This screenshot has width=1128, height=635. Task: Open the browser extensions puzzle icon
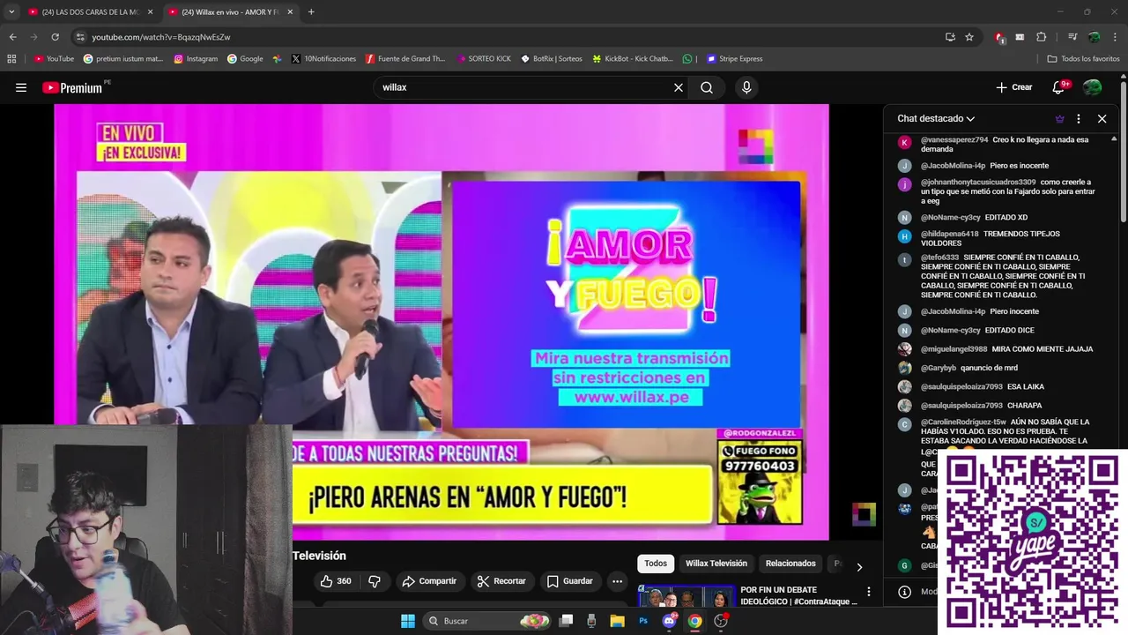(1041, 37)
